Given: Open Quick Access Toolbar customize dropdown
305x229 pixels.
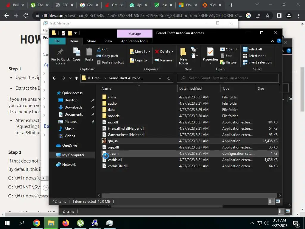Looking at the screenshot, I should coord(75,33).
